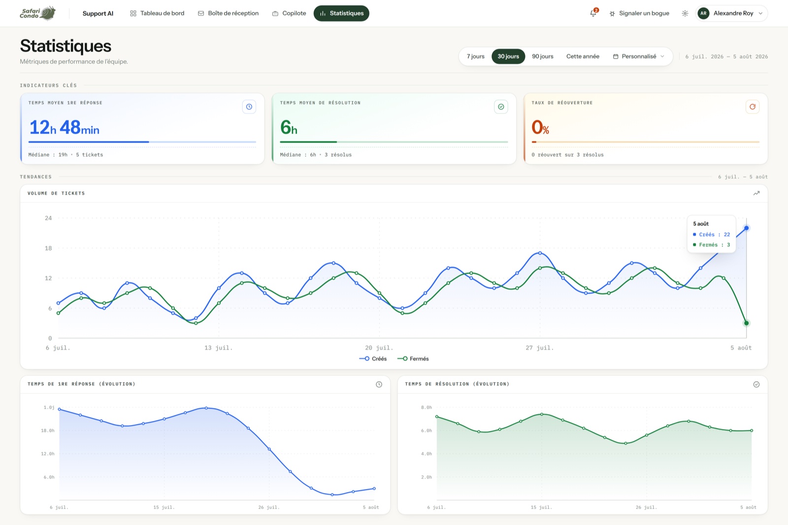Click the Statistiques page heading
The image size is (788, 525).
pos(66,46)
